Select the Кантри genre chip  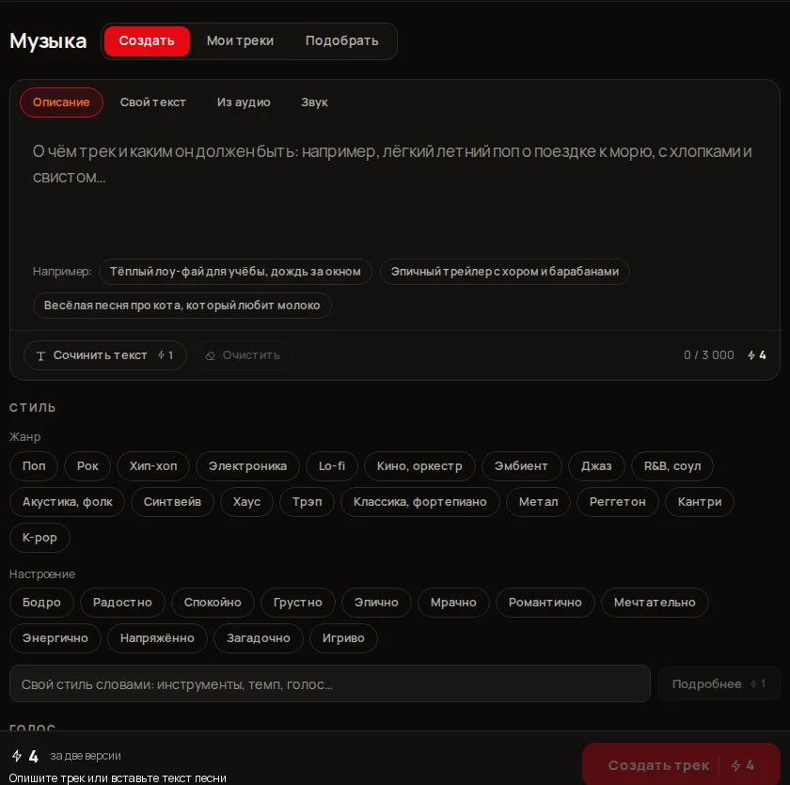[x=700, y=502]
